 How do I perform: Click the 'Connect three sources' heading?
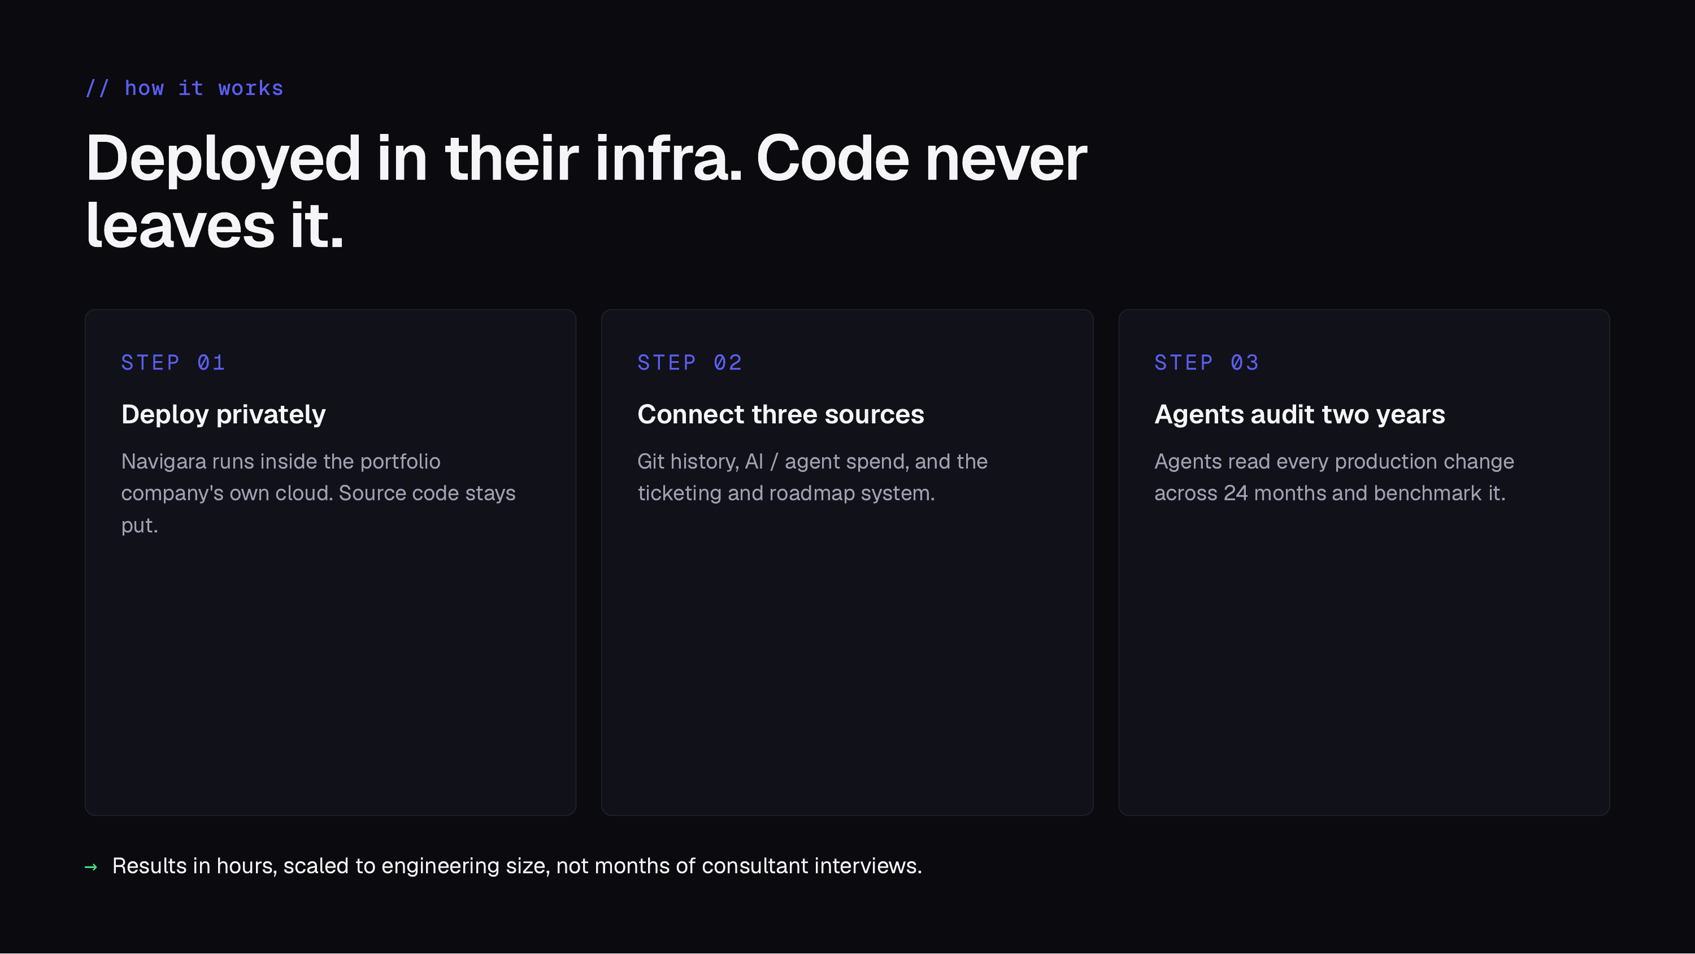click(780, 414)
